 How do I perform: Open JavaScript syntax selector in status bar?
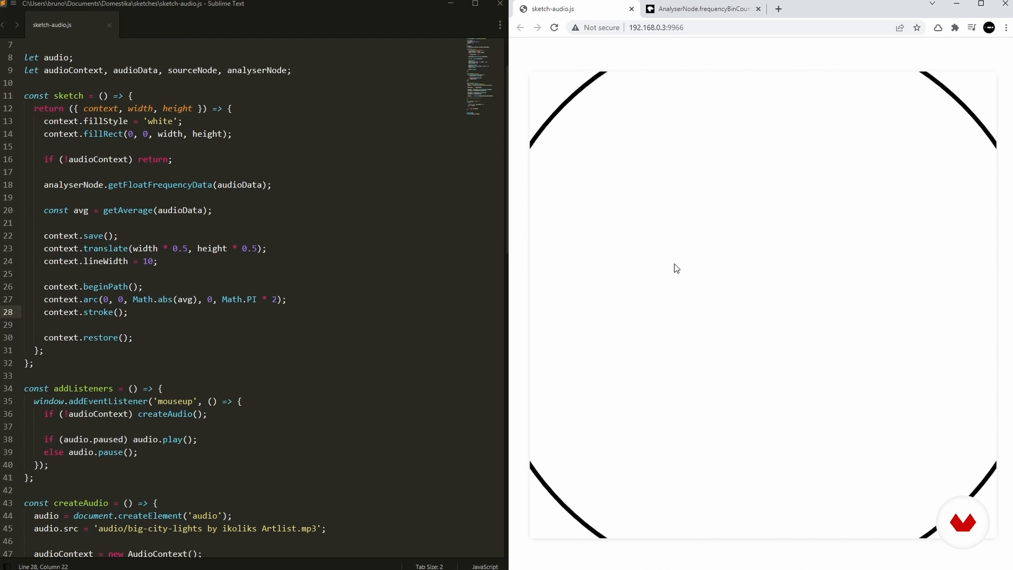(485, 567)
